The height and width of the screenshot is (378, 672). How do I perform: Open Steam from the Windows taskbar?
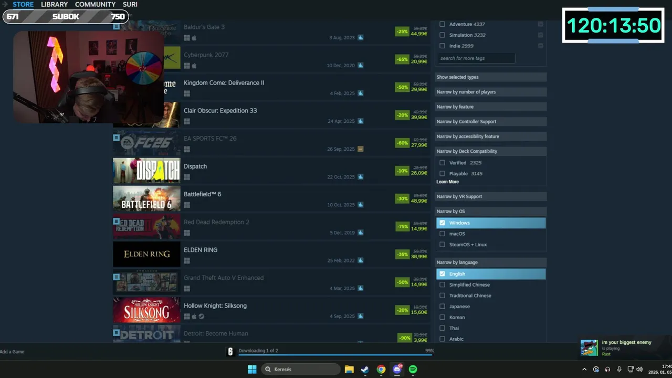365,370
